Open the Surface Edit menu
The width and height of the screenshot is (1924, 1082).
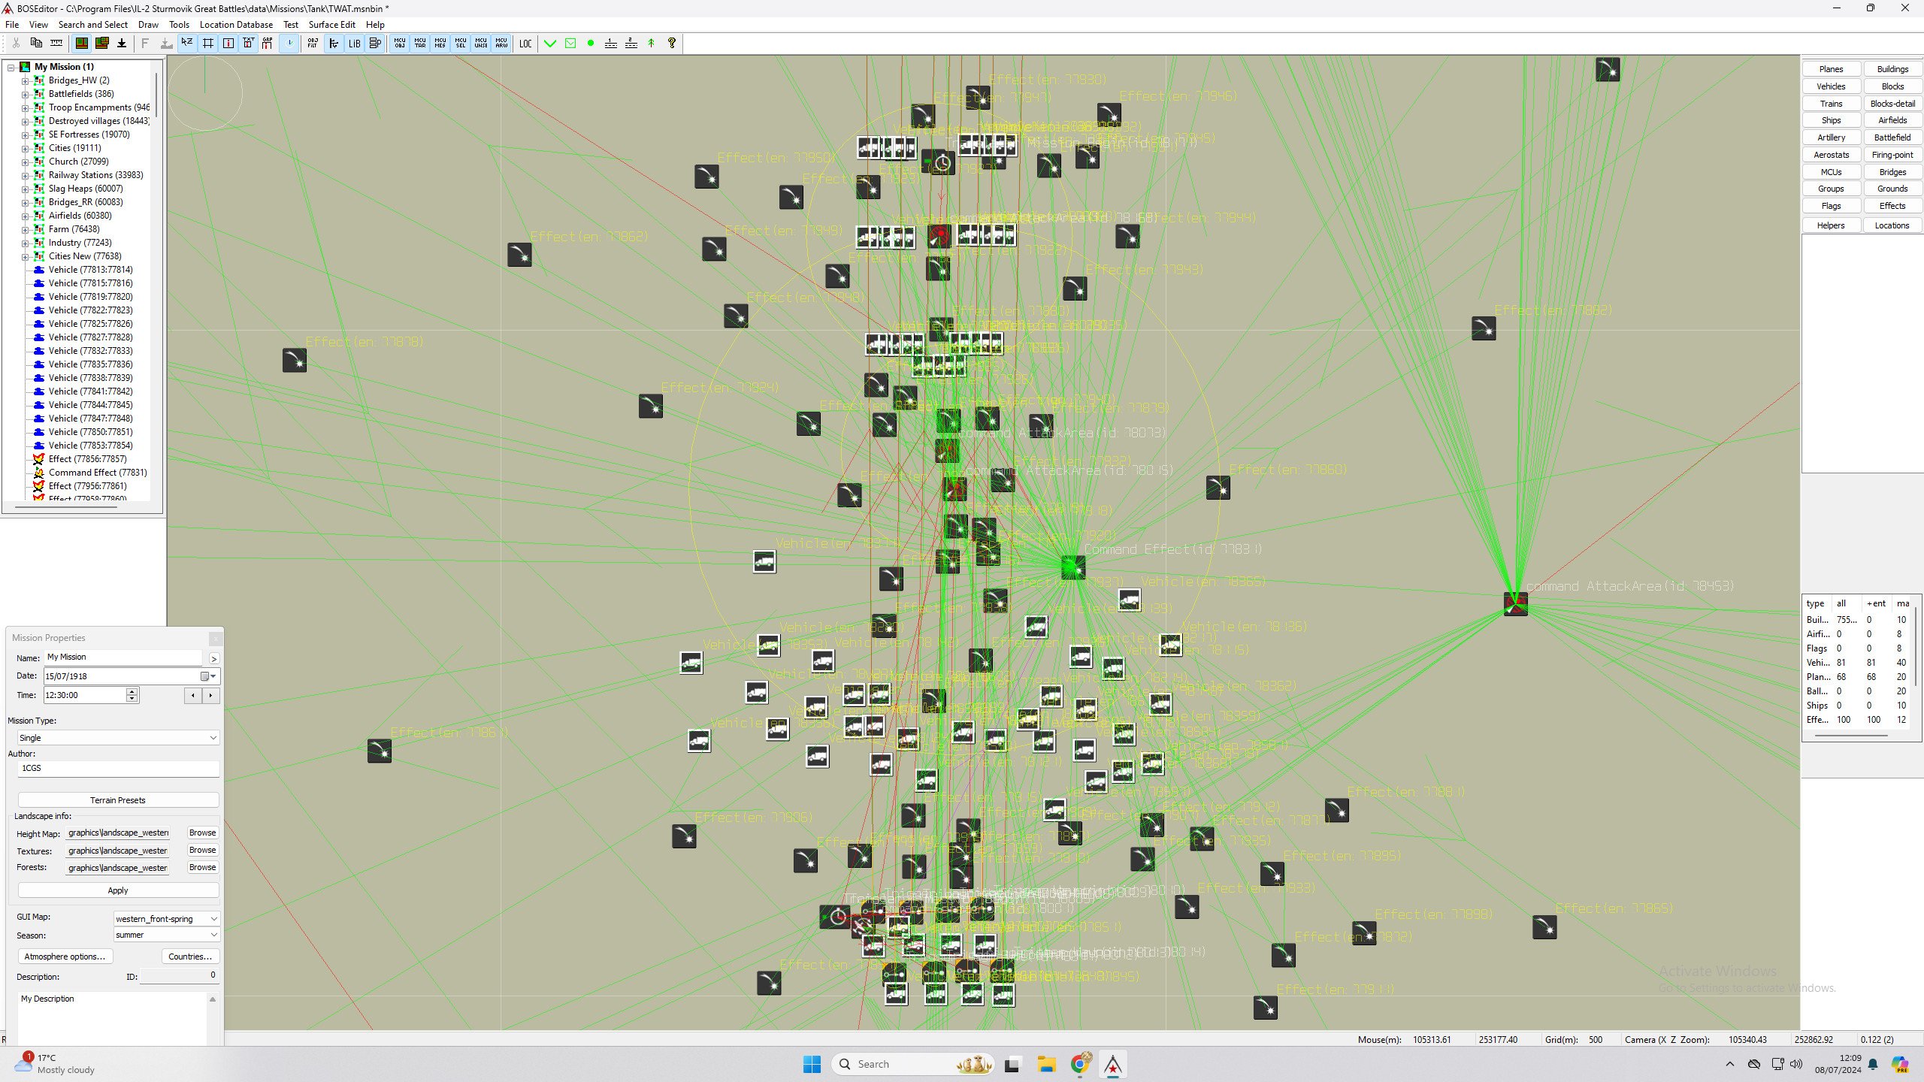point(331,25)
